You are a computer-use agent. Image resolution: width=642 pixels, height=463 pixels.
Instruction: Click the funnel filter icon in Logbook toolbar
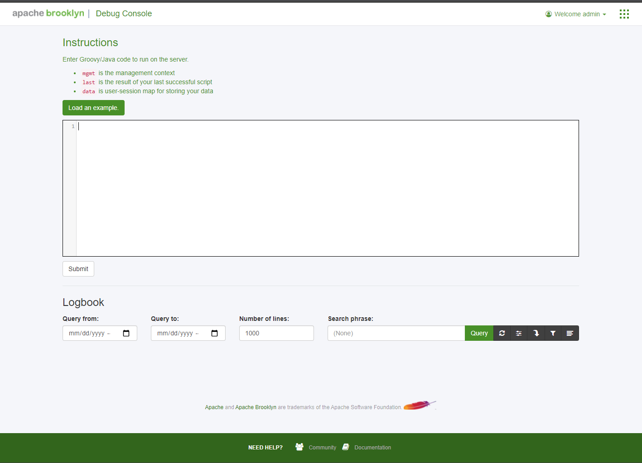[x=553, y=333]
